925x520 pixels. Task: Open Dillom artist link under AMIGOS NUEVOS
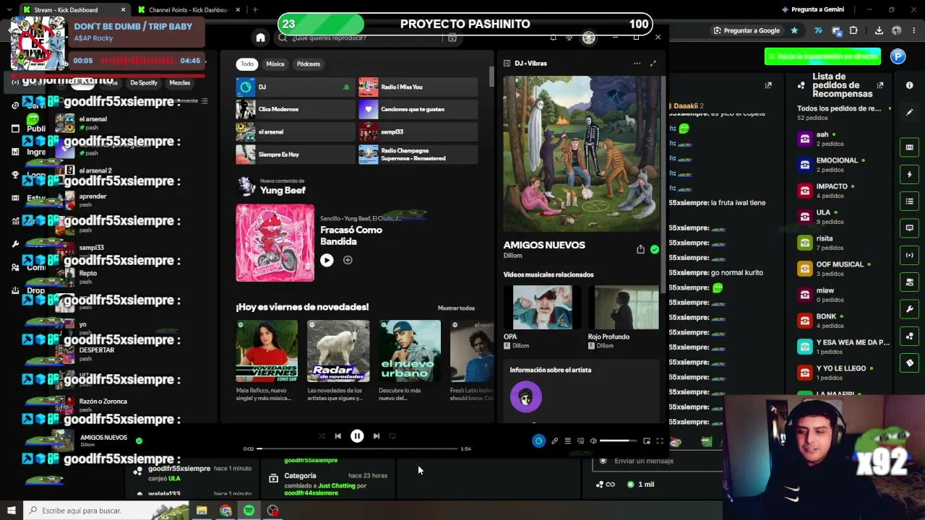(512, 256)
